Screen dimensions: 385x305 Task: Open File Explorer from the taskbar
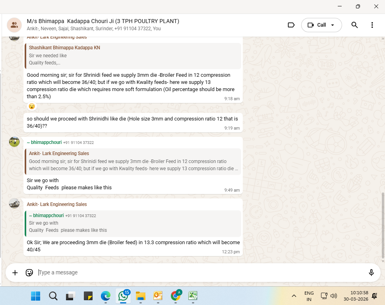pyautogui.click(x=140, y=296)
